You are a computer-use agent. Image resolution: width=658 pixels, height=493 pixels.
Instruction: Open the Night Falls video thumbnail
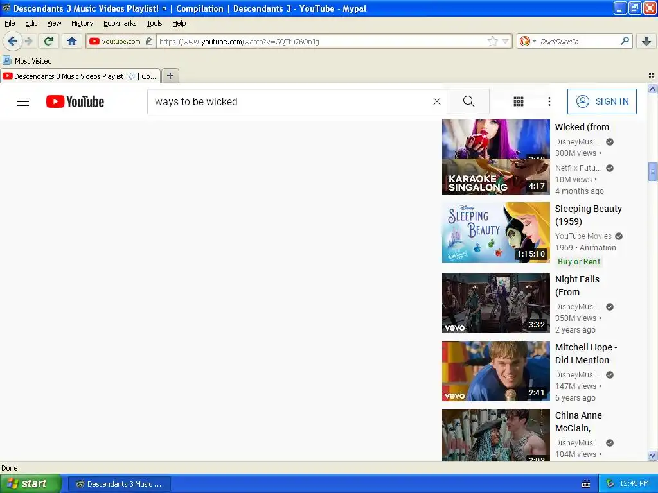tap(495, 303)
